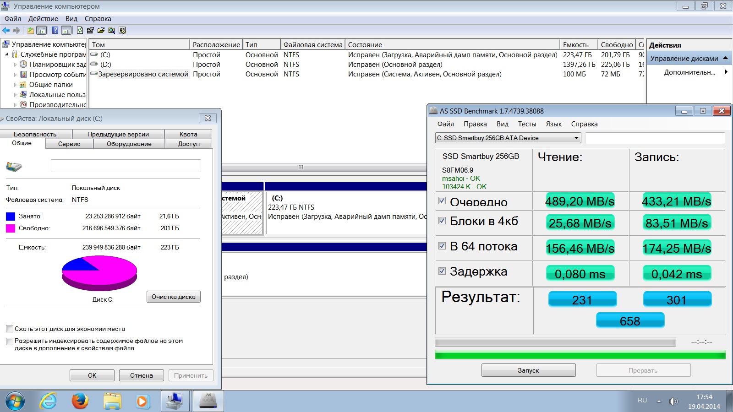Uncheck the Блоки в 4кб test checkbox
The height and width of the screenshot is (412, 733).
point(442,221)
